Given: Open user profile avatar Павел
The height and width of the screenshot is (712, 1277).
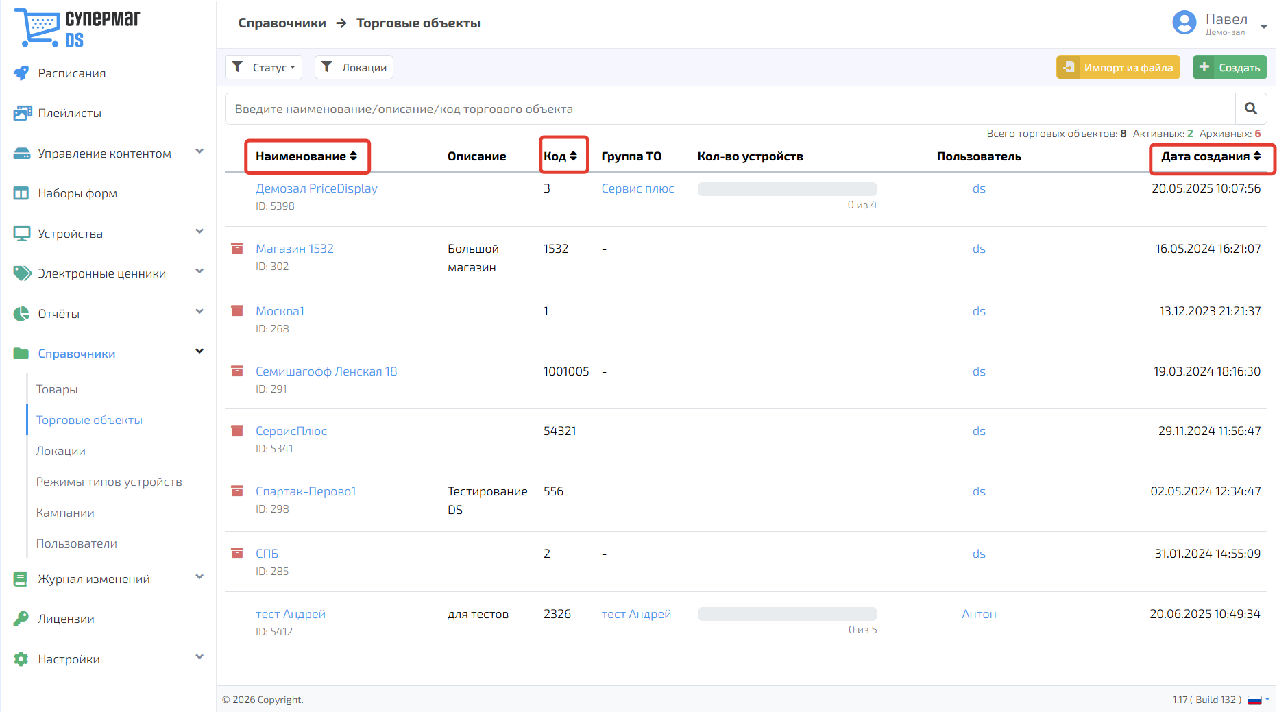Looking at the screenshot, I should point(1184,23).
